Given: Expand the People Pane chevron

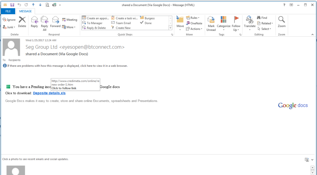Looking at the screenshot, I should (313, 160).
